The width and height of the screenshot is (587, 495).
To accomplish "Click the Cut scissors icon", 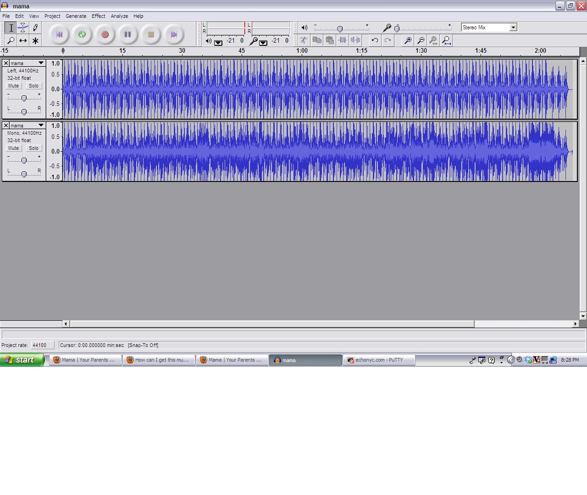I will pos(304,40).
